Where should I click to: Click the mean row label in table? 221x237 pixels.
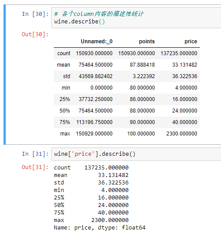pos(64,65)
